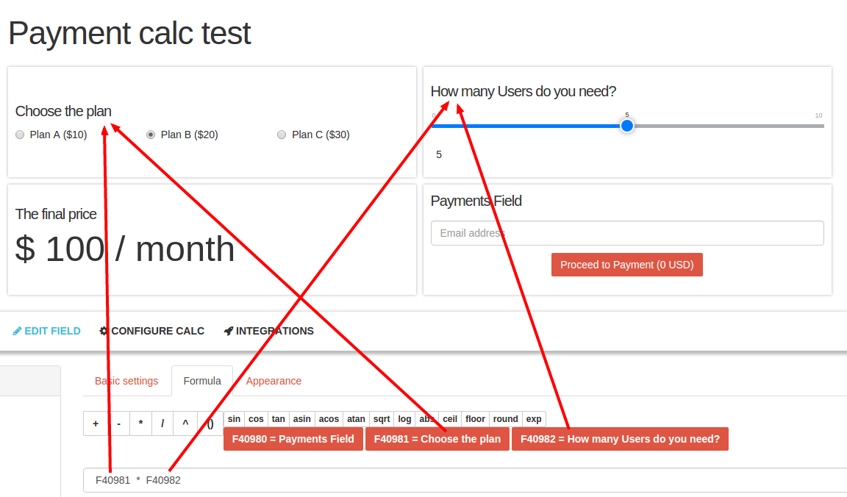Screen dimensions: 847x497
Task: Focus the Email address input field
Action: coord(627,233)
